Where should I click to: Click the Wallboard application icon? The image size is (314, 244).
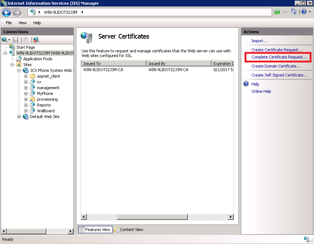click(33, 111)
